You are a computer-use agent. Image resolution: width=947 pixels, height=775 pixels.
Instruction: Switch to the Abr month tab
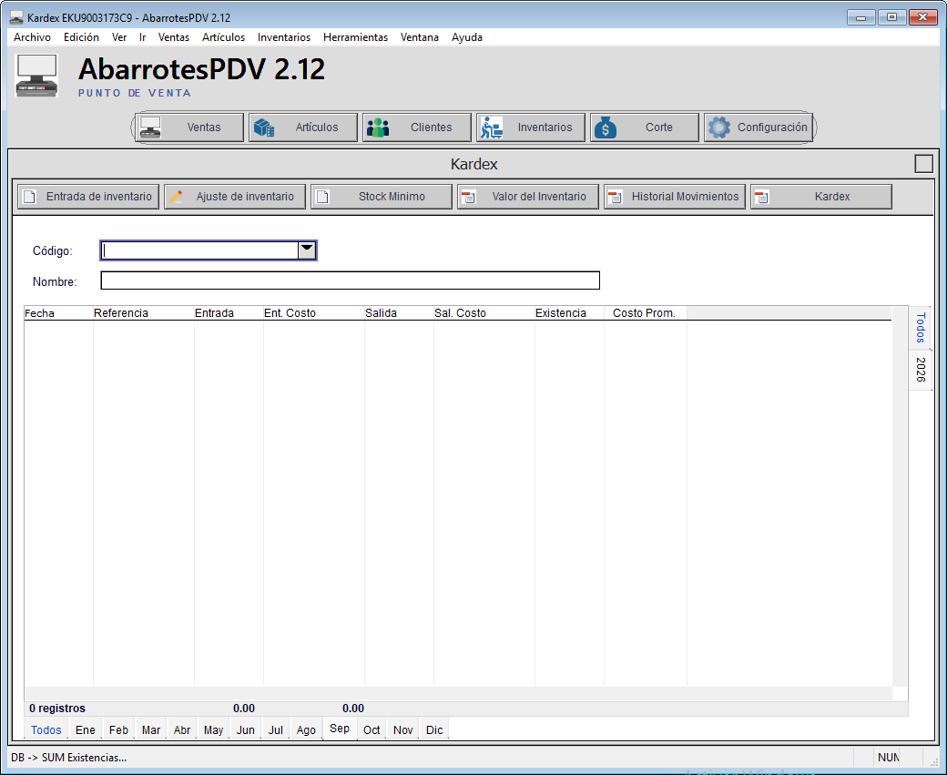[x=182, y=729]
